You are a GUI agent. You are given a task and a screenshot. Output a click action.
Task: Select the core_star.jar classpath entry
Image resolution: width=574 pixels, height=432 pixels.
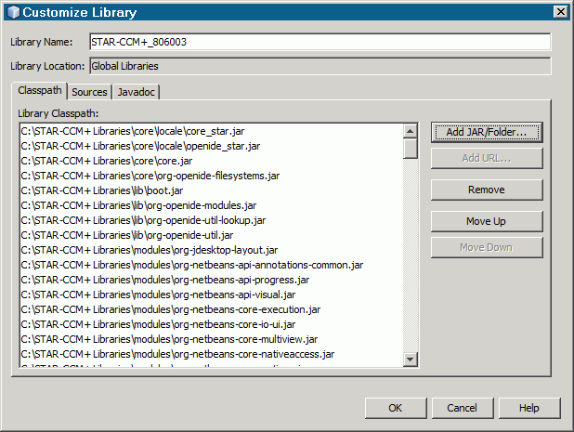[212, 131]
